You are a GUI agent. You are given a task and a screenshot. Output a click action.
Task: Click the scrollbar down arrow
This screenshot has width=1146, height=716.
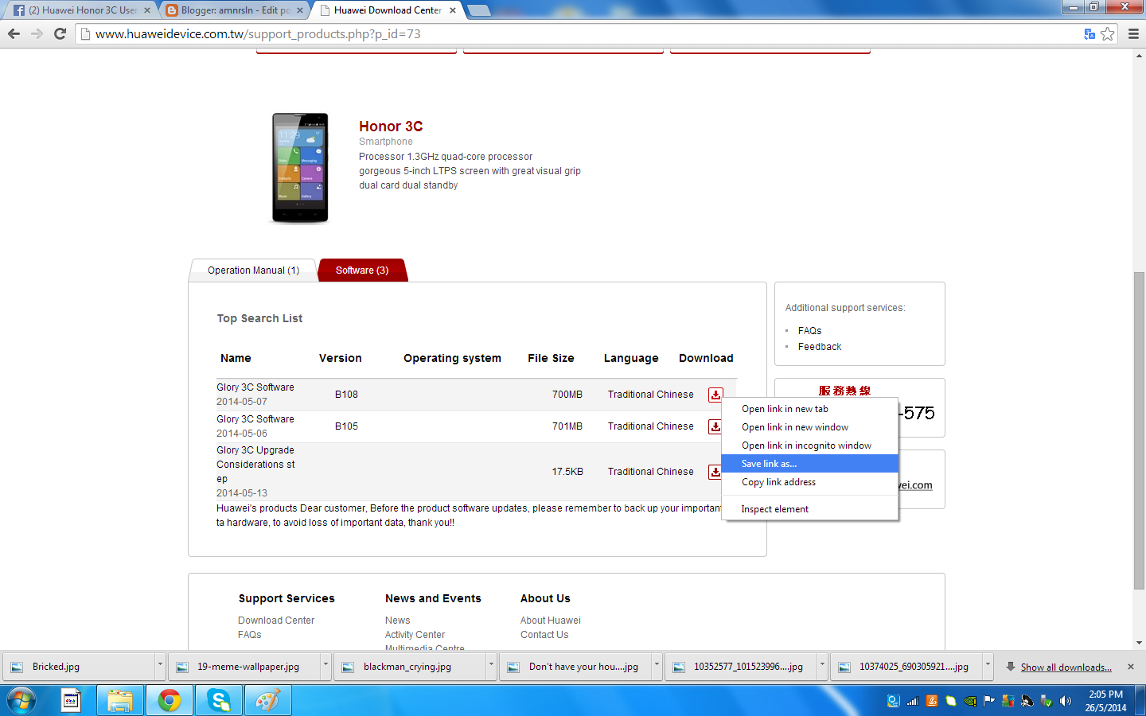(1139, 643)
